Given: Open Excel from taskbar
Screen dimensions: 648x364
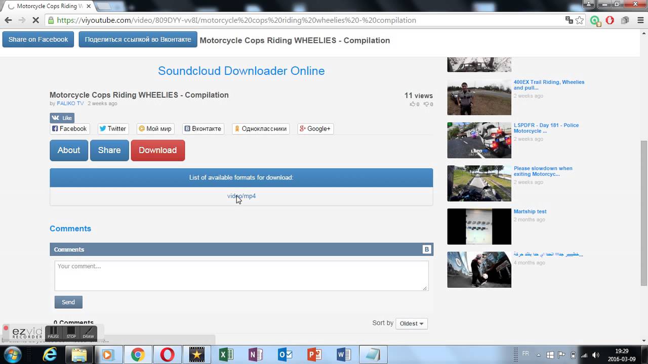Looking at the screenshot, I should pyautogui.click(x=226, y=355).
